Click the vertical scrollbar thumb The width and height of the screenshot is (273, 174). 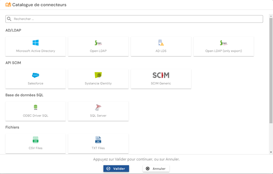(271, 70)
